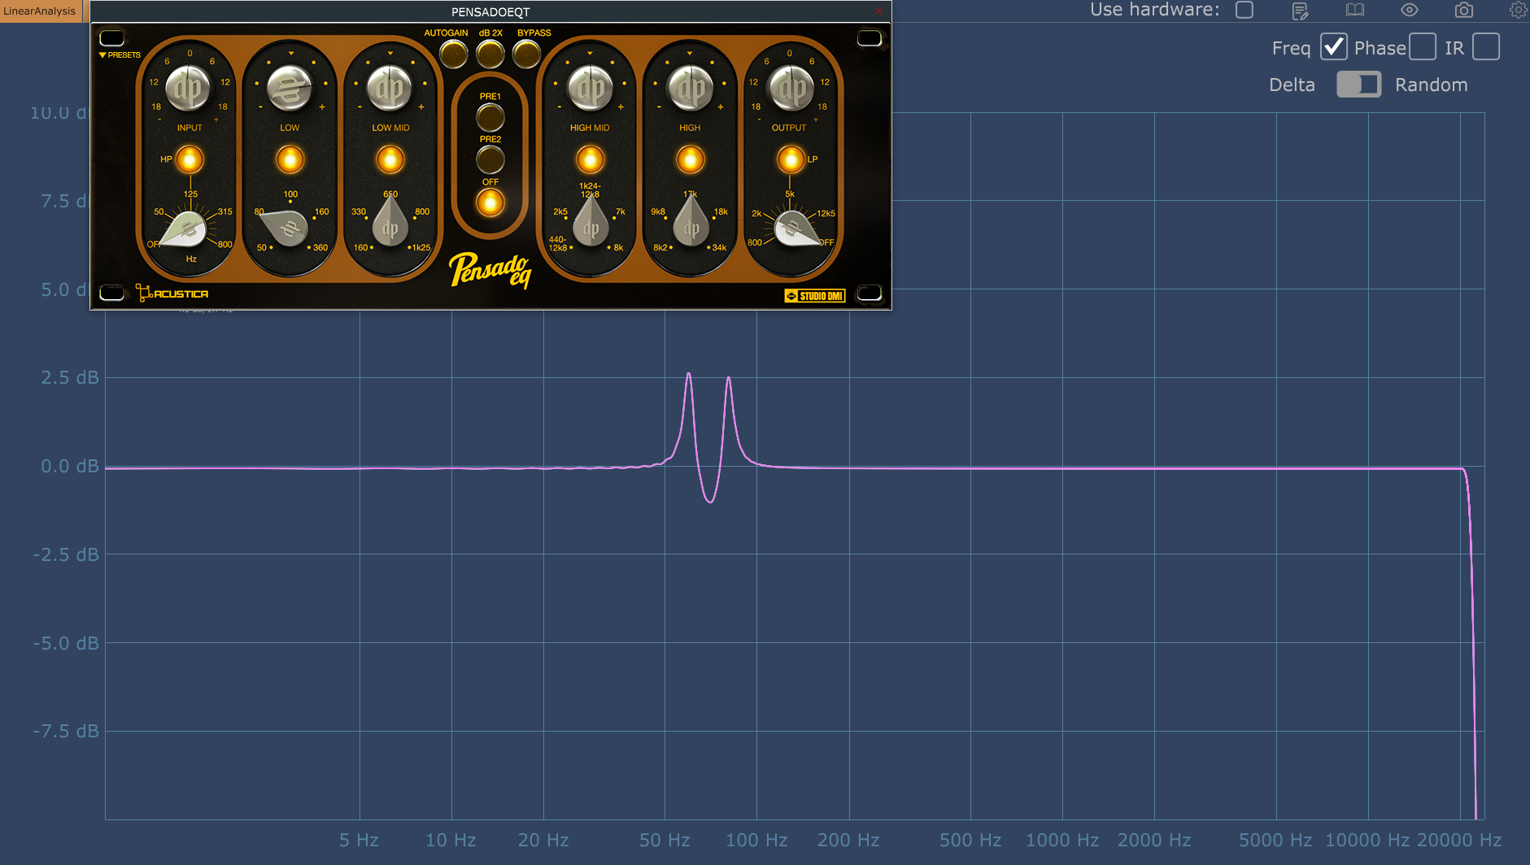
Task: Click the eye view icon
Action: (x=1410, y=10)
